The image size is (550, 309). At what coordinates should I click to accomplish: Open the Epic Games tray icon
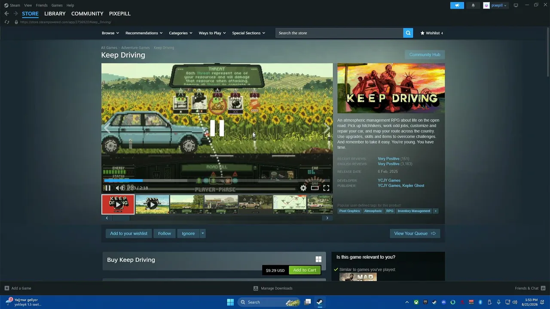425,302
